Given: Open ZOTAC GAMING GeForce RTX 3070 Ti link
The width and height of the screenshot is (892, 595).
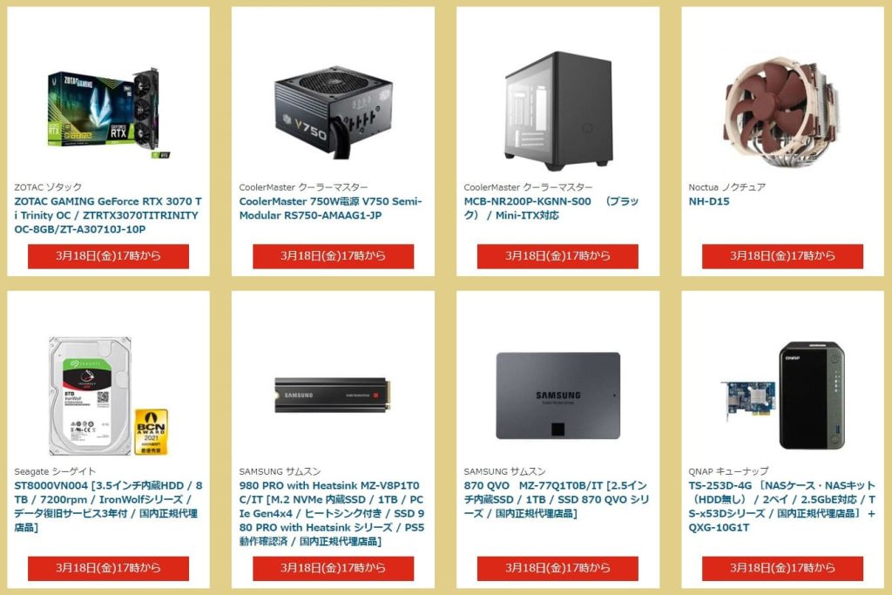Looking at the screenshot, I should point(108,215).
